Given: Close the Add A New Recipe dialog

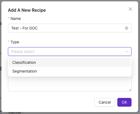Looking at the screenshot, I should coord(130,9).
